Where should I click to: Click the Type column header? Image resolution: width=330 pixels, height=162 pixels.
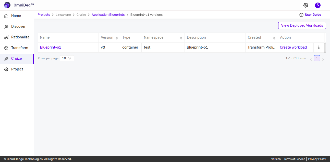131,37
